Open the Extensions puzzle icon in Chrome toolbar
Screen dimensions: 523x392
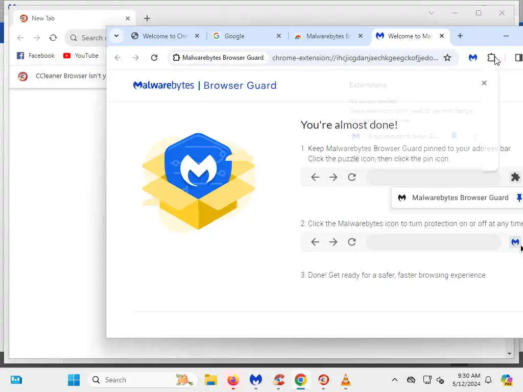click(491, 58)
